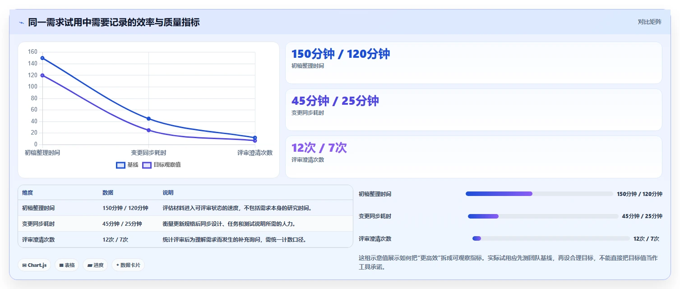Click 初稿整理时间 caption in first stat card

tap(308, 66)
